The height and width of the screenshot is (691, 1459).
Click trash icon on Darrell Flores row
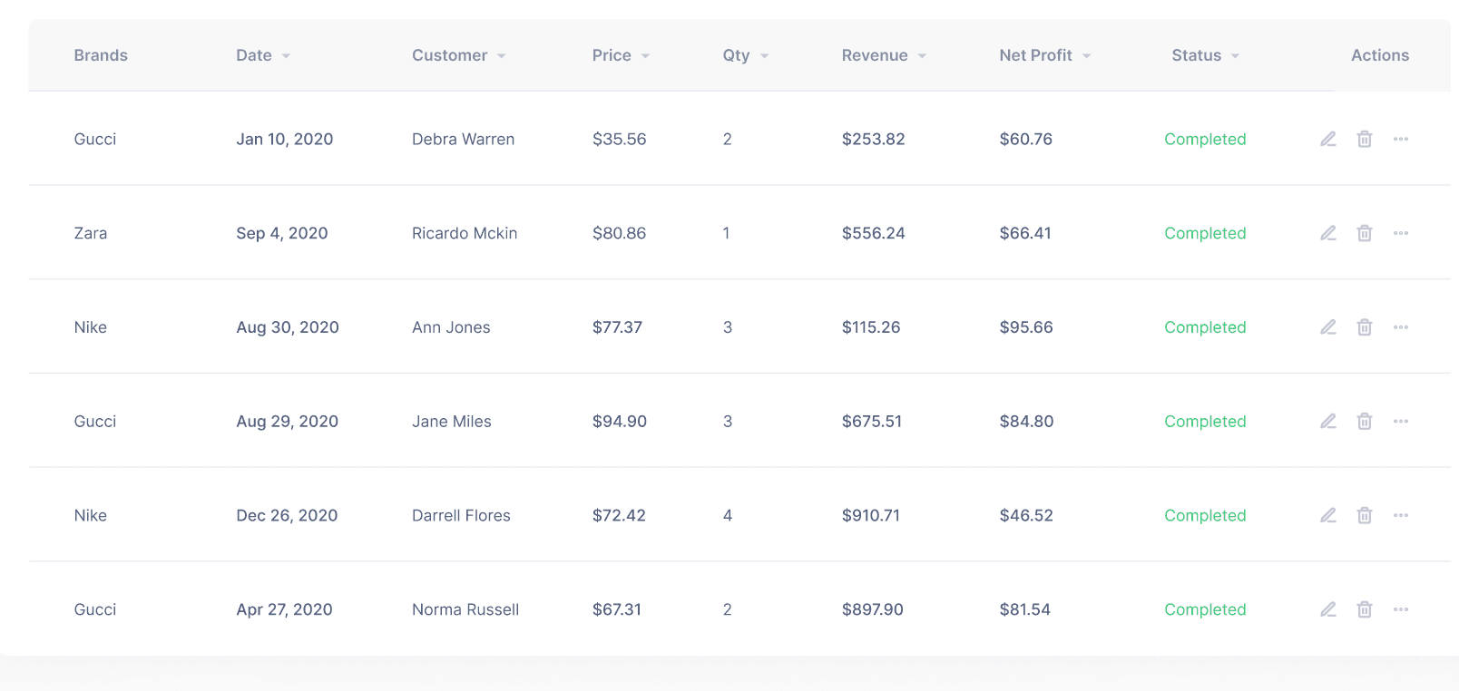point(1365,515)
